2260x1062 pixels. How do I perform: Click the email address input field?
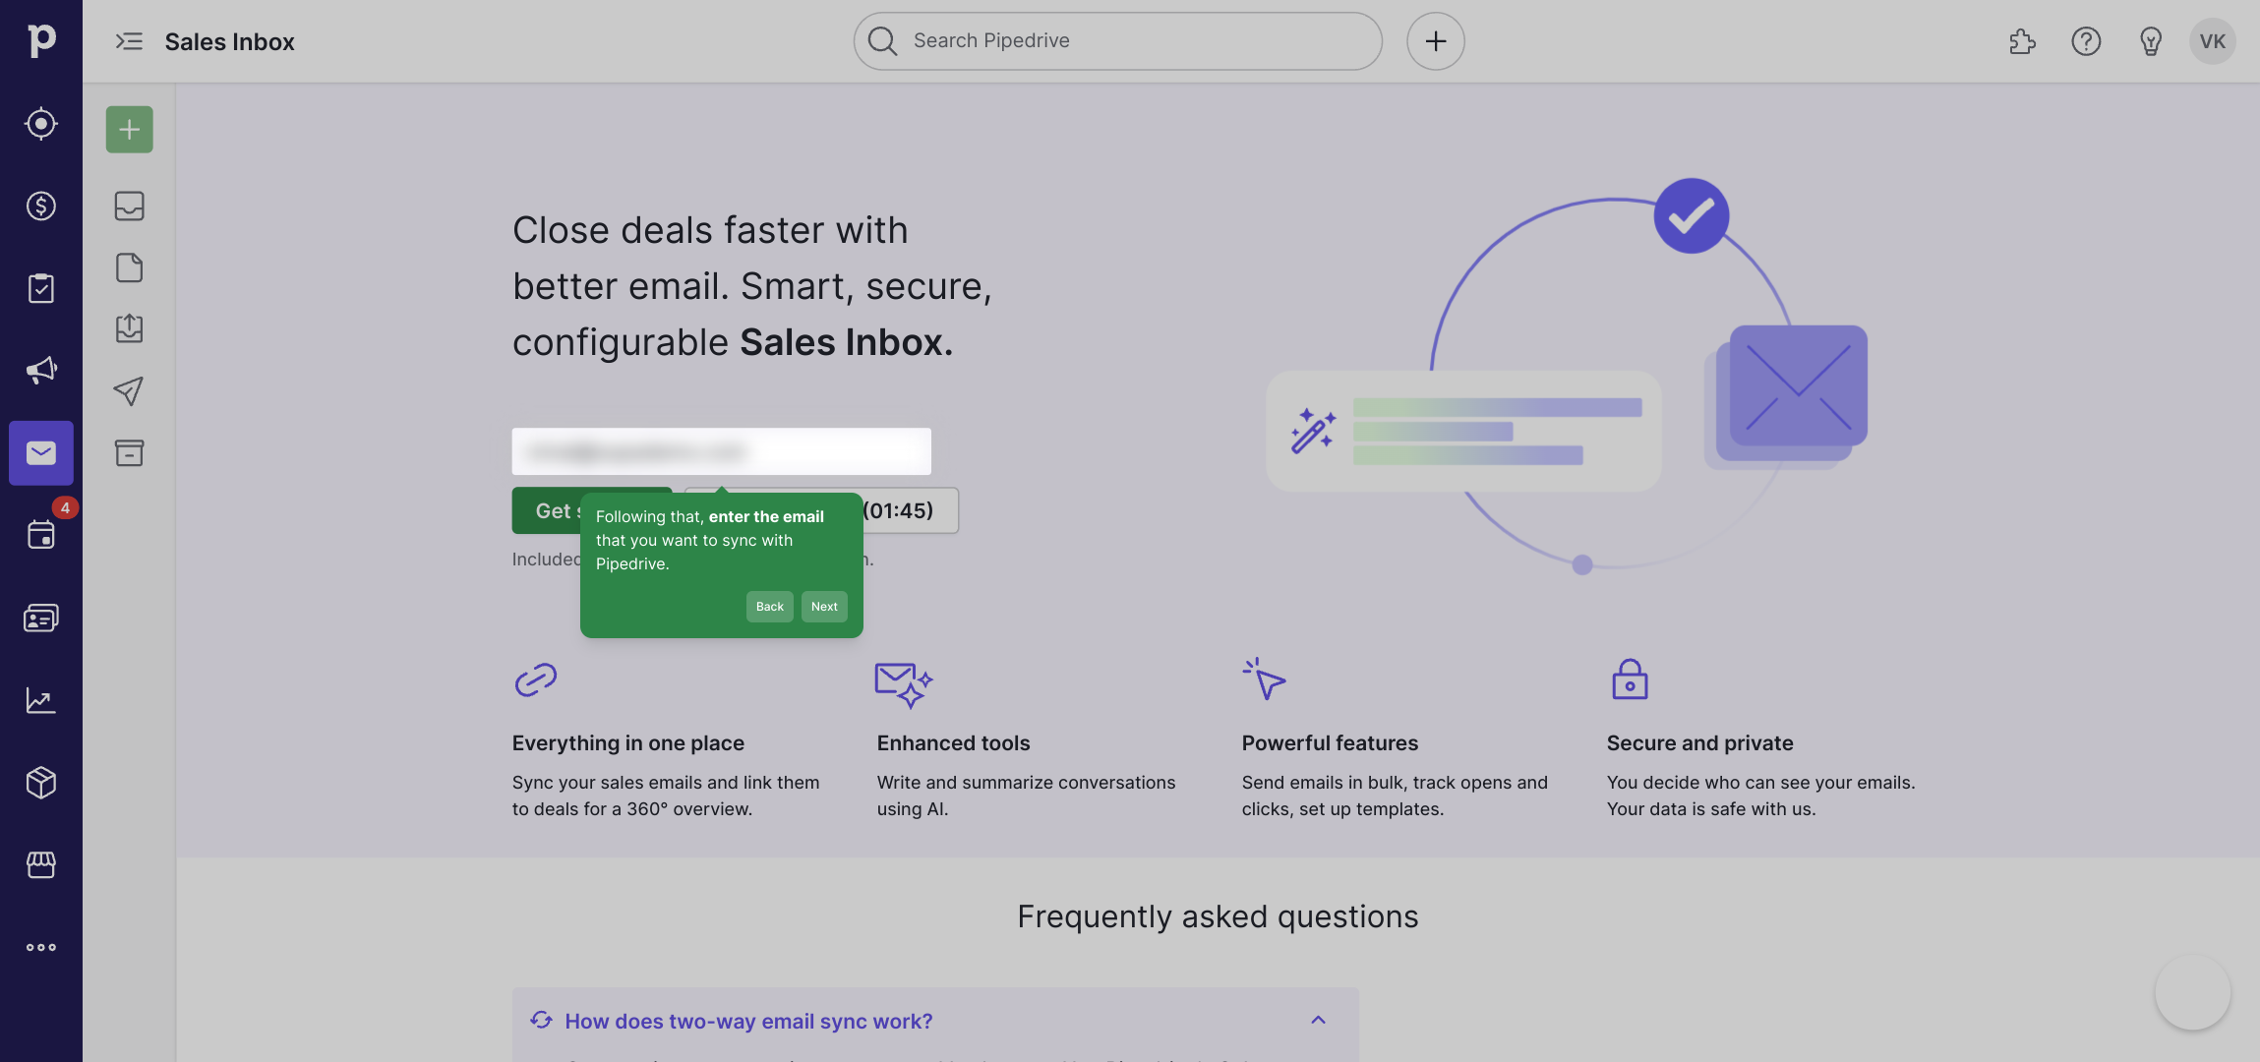click(722, 451)
